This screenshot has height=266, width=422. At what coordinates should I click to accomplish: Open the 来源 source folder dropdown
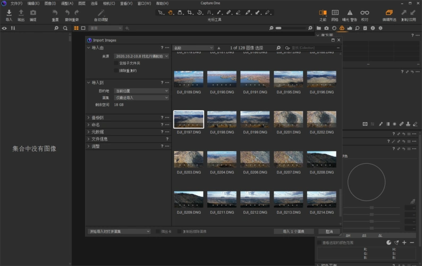point(141,56)
